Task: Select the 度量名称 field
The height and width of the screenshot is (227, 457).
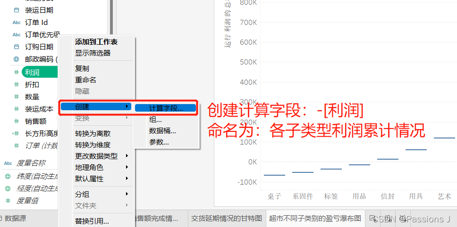Action: [31, 163]
